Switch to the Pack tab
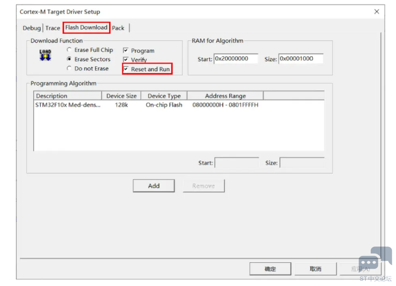 pyautogui.click(x=118, y=28)
